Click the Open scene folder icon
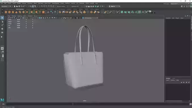 click(x=17, y=6)
